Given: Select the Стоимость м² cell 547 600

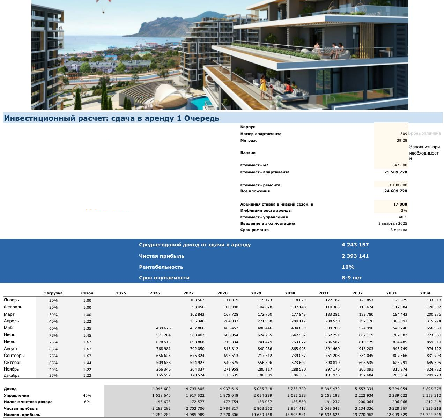Looking at the screenshot, I should coord(391,165).
